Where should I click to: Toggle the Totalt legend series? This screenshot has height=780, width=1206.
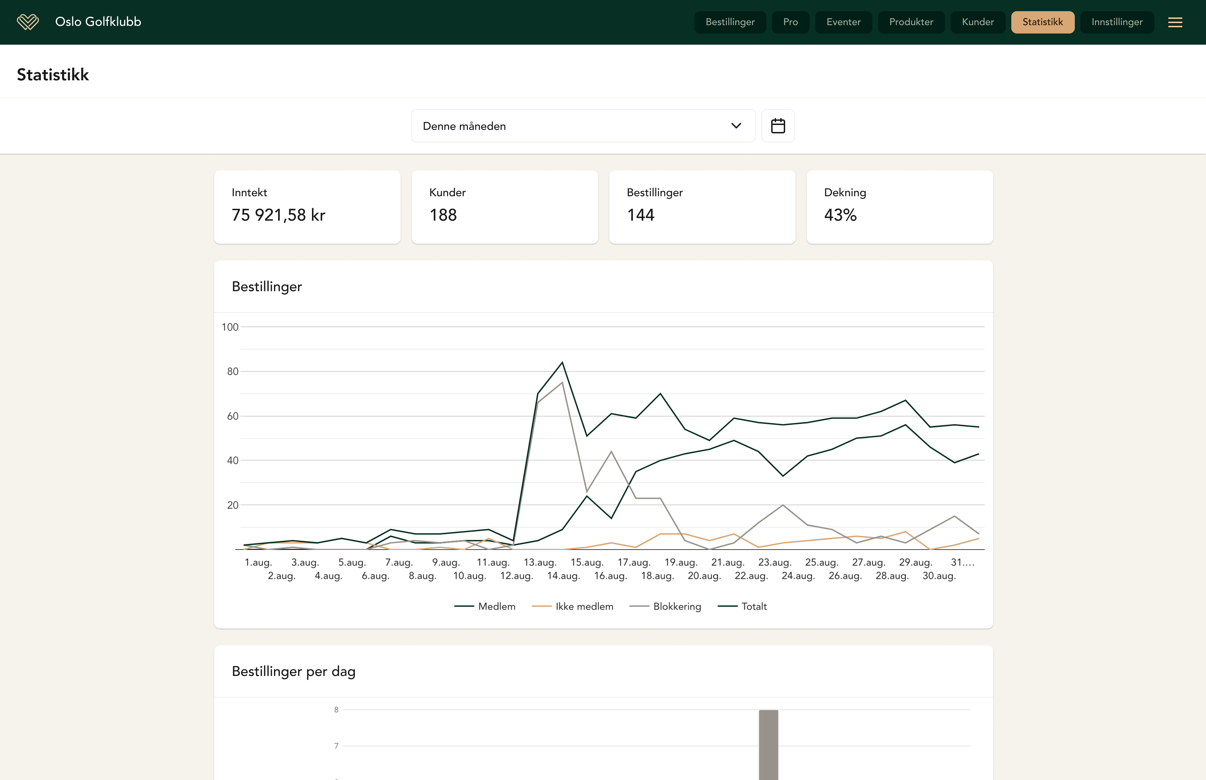743,606
